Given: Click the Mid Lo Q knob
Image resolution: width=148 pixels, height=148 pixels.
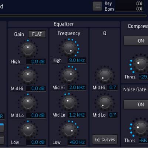Looking at the screenshot, I should [105, 103].
